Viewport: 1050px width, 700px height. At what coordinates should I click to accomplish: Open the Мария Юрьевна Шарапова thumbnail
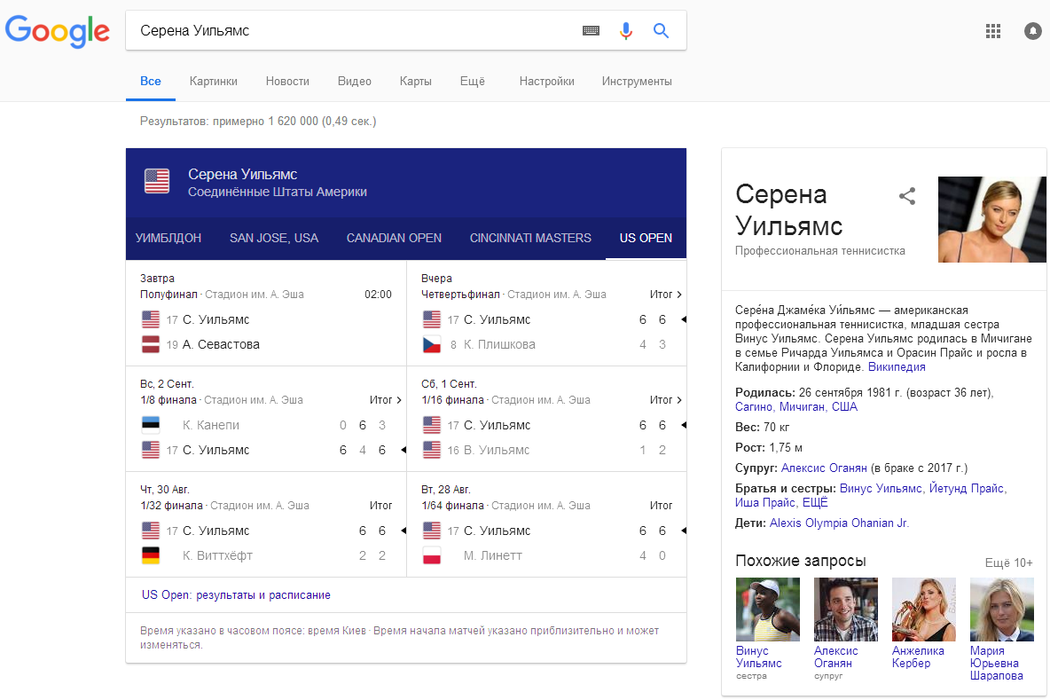click(1002, 610)
